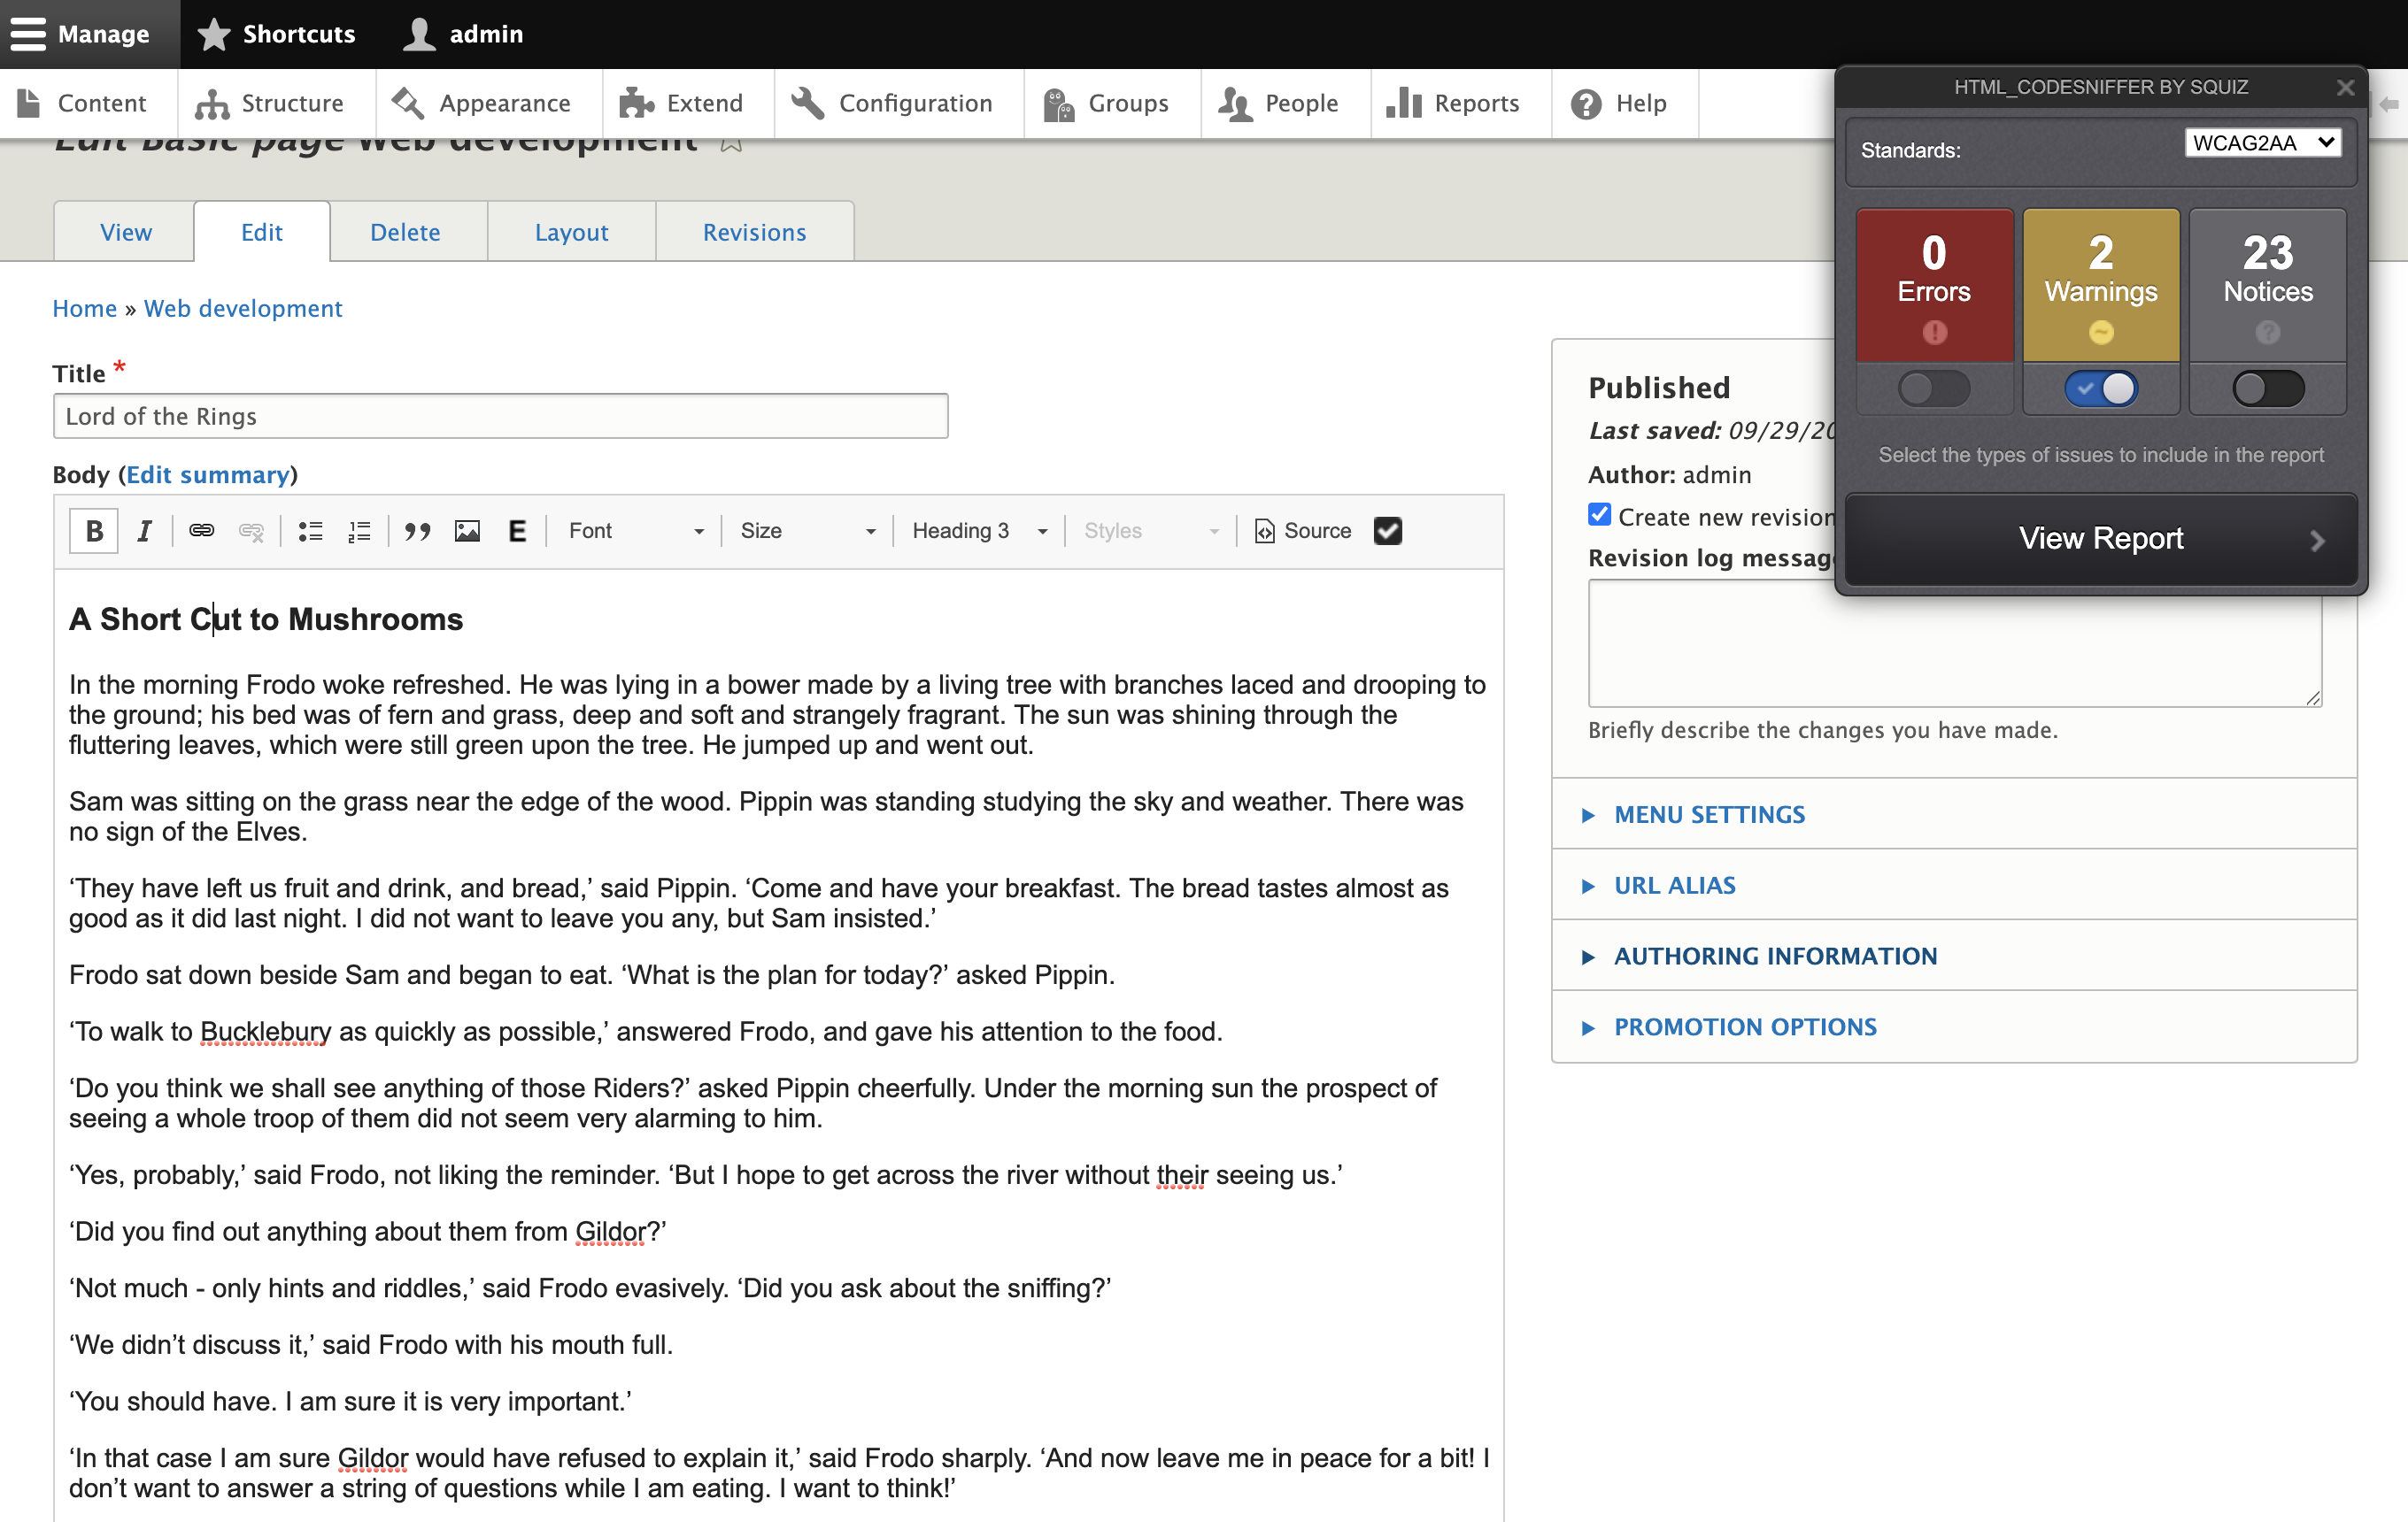Expand Promotion Options section

click(x=1745, y=1027)
